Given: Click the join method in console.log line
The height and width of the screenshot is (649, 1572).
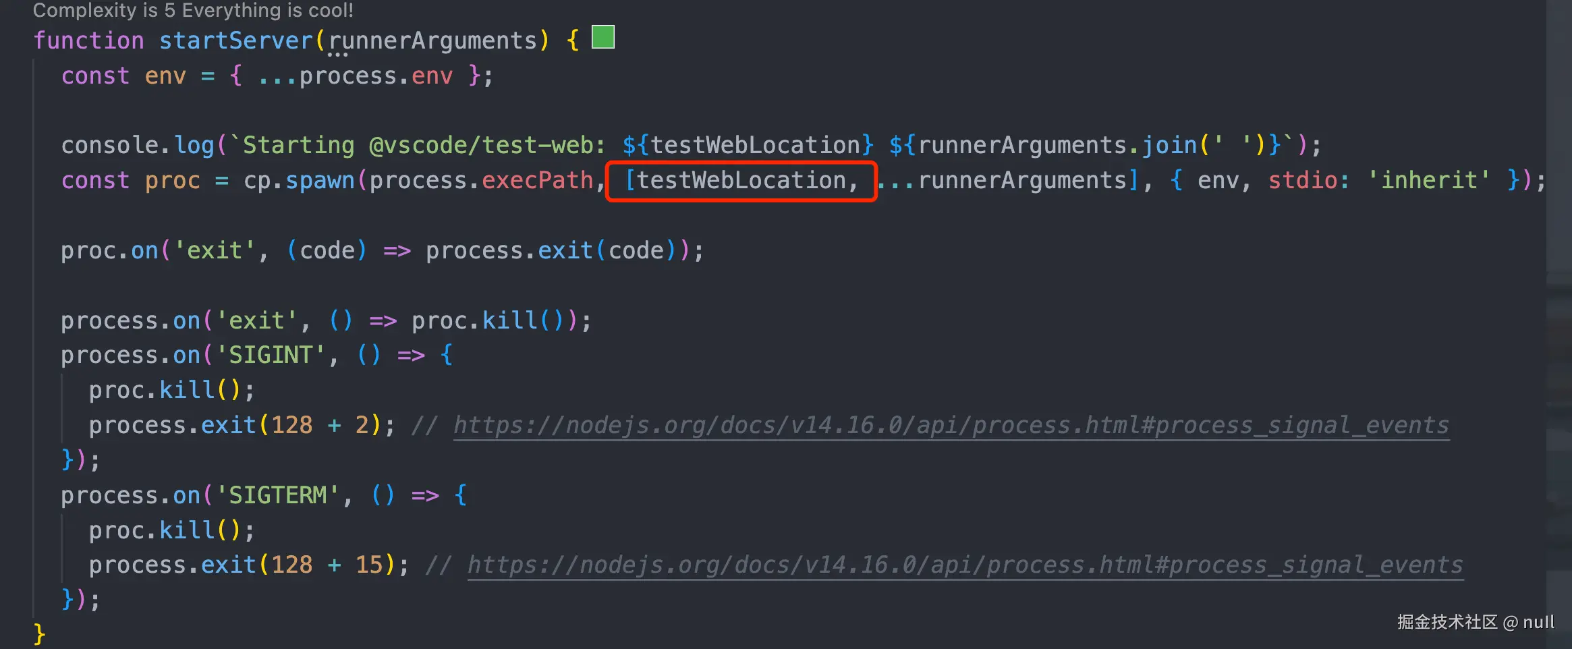Looking at the screenshot, I should (x=1169, y=145).
